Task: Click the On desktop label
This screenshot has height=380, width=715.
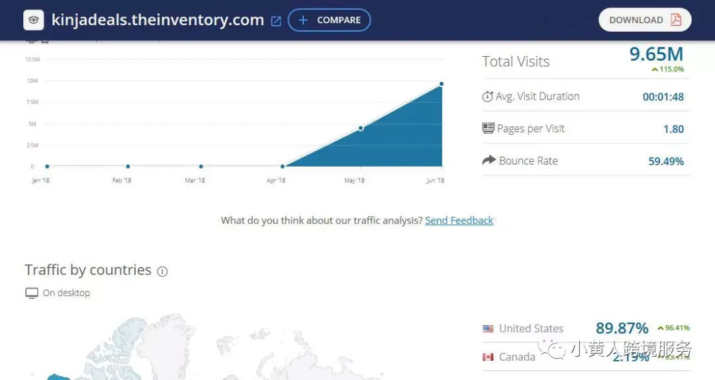Action: (66, 293)
